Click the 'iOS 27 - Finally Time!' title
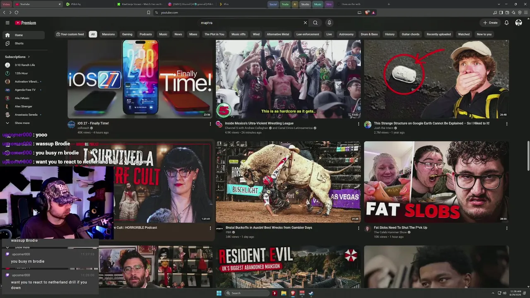 point(93,123)
